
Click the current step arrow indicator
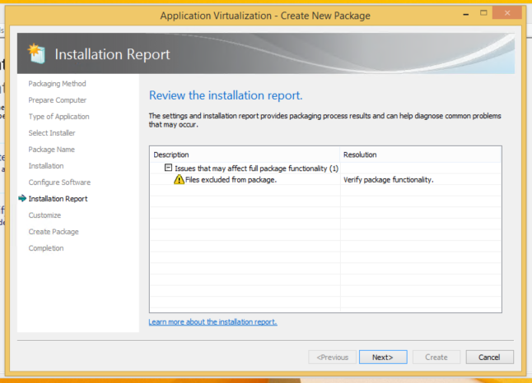pyautogui.click(x=22, y=199)
